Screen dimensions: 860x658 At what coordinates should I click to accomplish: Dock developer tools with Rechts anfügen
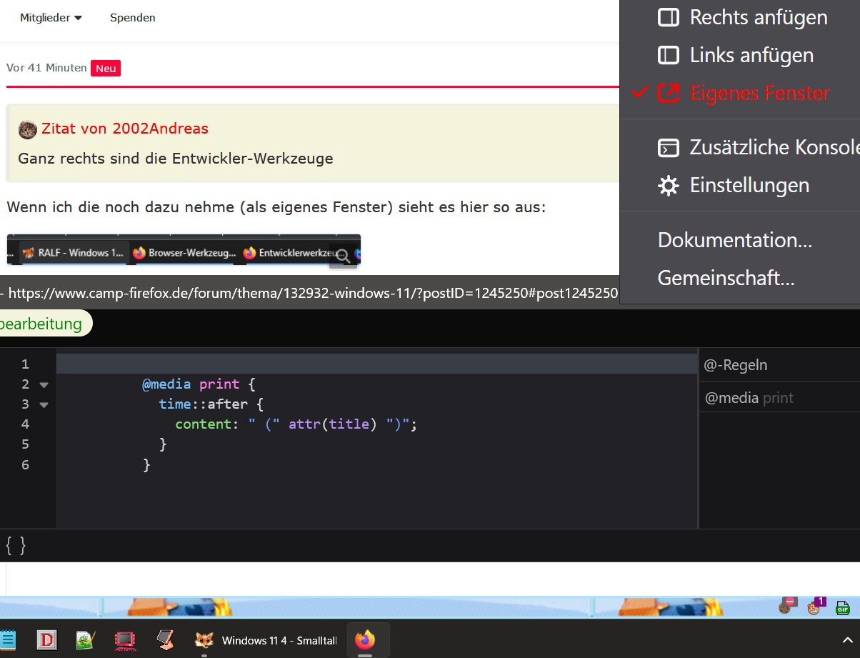click(x=758, y=17)
